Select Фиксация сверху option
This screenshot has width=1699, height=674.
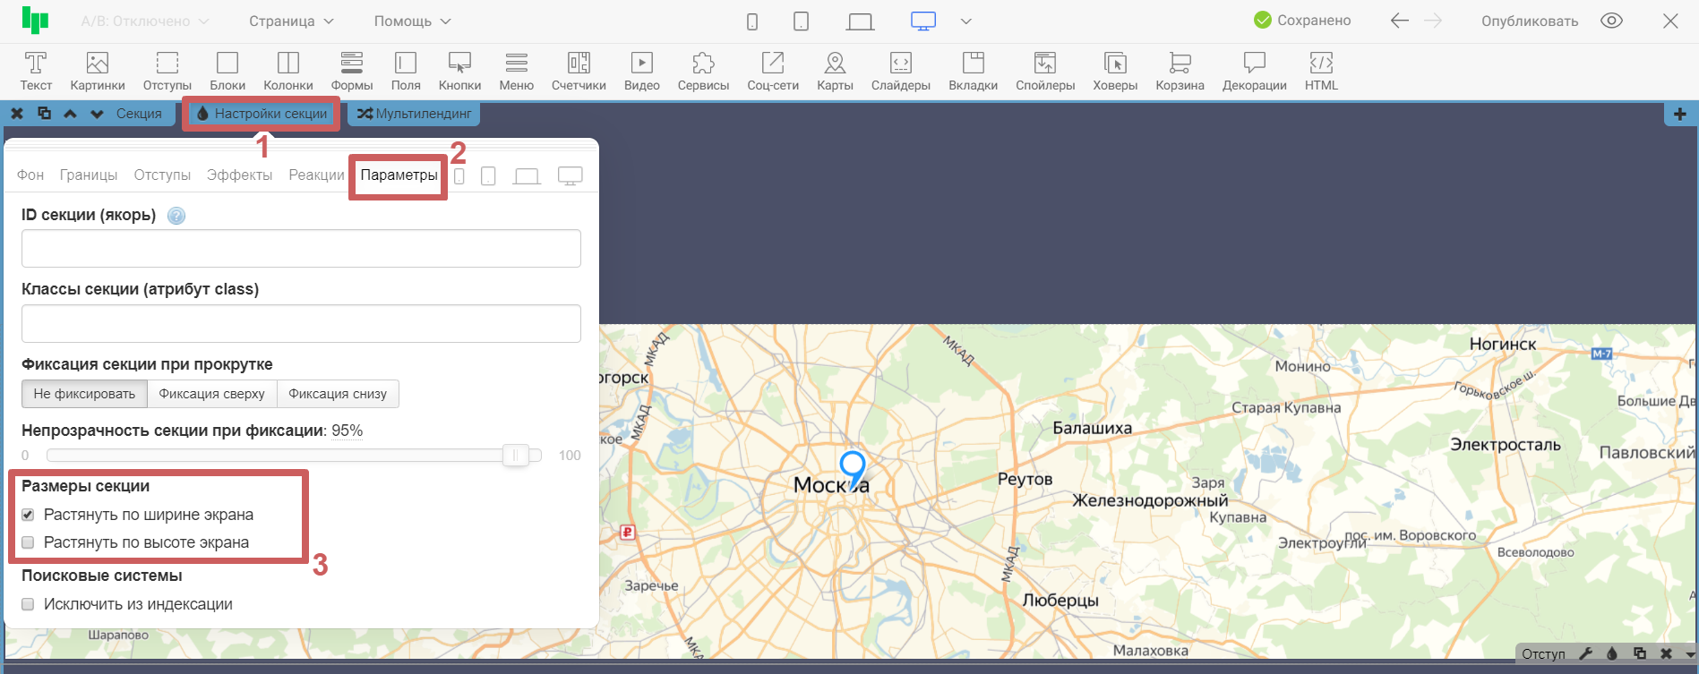coord(211,394)
